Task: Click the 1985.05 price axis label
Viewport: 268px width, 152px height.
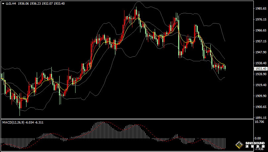Action: [261, 9]
